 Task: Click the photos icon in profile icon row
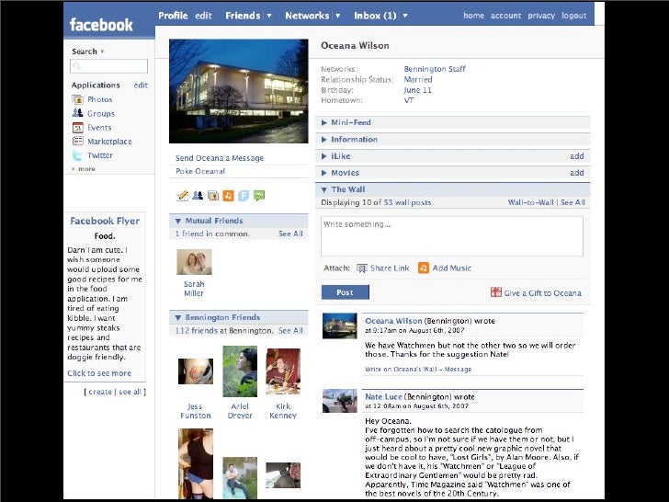tap(213, 196)
